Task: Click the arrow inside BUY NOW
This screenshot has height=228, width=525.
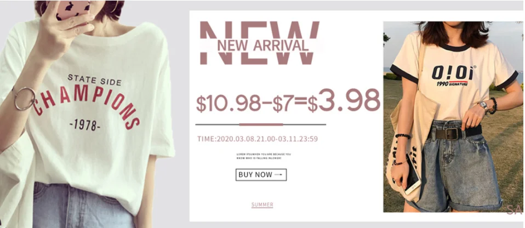Action: pyautogui.click(x=278, y=175)
